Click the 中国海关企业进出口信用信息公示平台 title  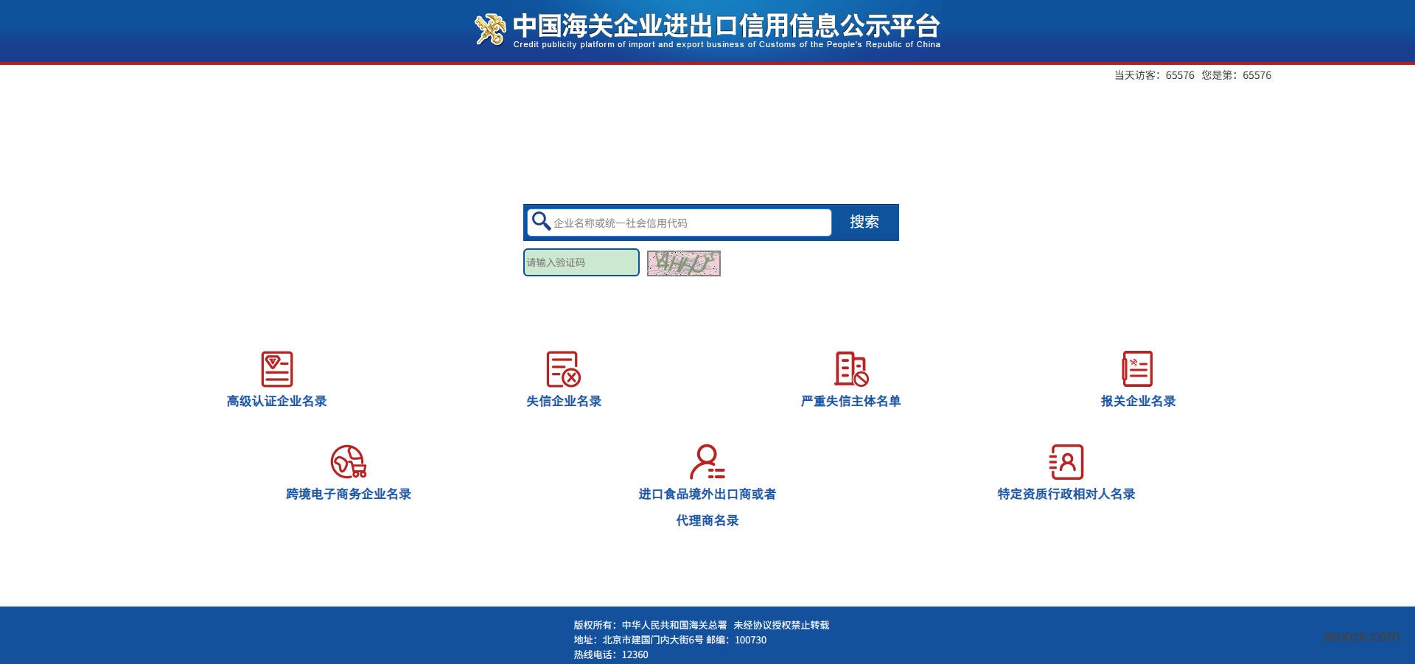726,25
